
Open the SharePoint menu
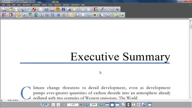pos(75,5)
